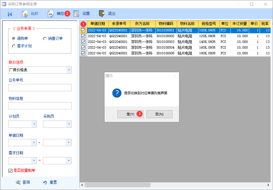The image size is (273, 190).
Task: Uncheck row with 物料编码 3010100002
Action: pos(83,36)
